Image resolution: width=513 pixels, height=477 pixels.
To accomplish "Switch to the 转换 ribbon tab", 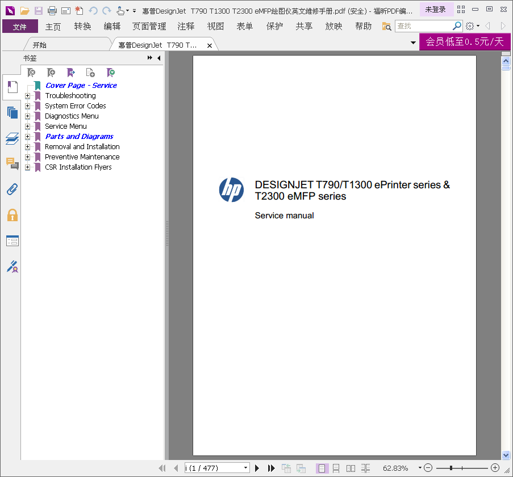I will (82, 26).
